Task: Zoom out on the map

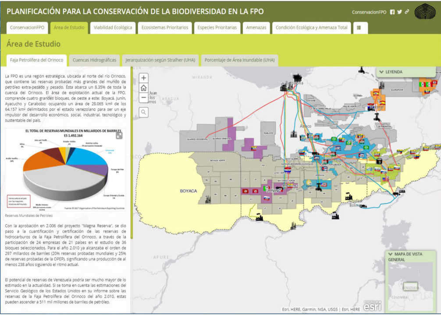Action: pos(144,97)
